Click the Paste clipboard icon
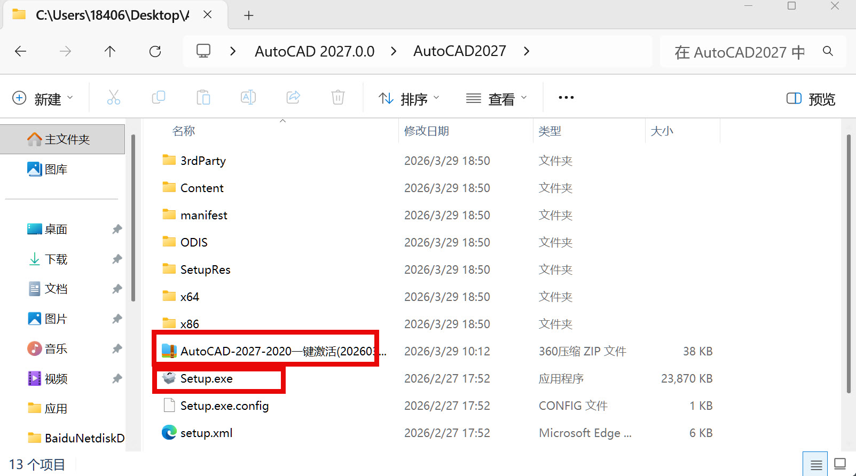The height and width of the screenshot is (476, 856). 203,98
